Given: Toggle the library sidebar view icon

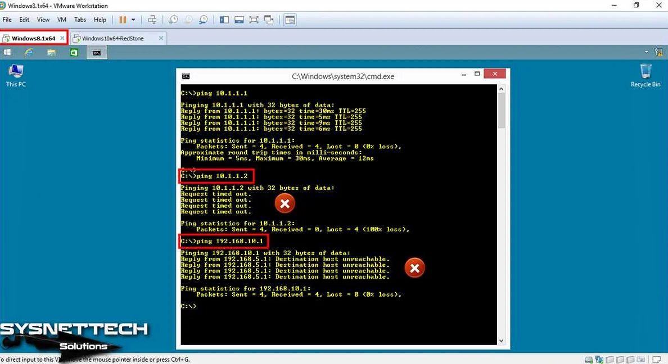Looking at the screenshot, I should (224, 20).
